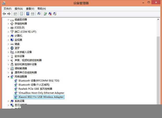Select VirtualBox Host-Only Ethernet Adapter label
Screen dimensions: 162x118
click(x=41, y=93)
